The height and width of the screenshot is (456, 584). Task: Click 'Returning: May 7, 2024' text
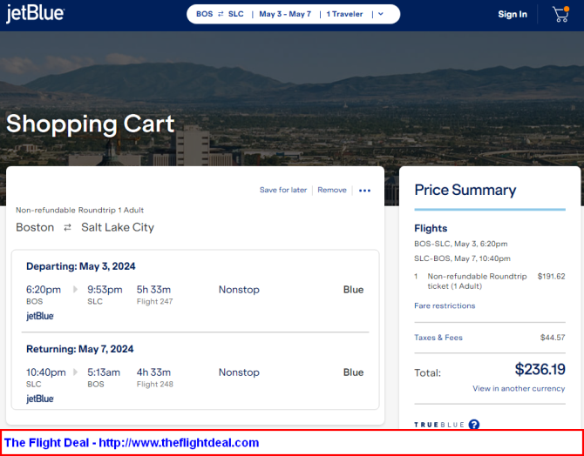[79, 349]
